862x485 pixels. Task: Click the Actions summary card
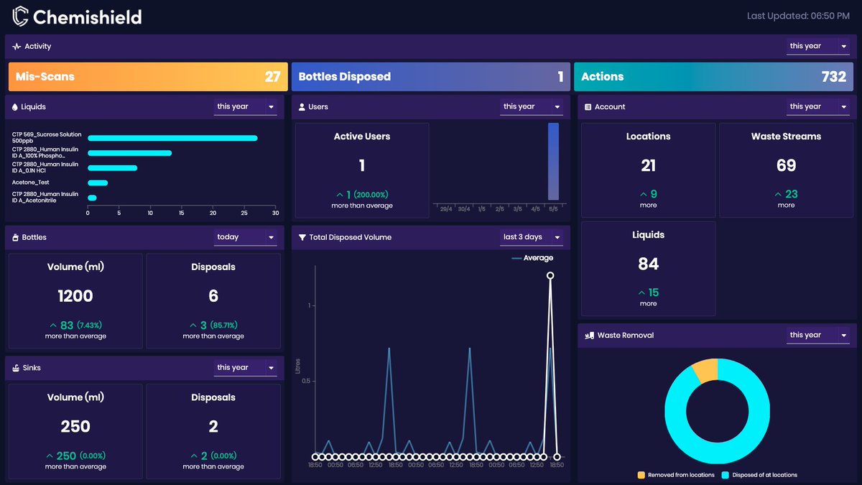pos(713,77)
